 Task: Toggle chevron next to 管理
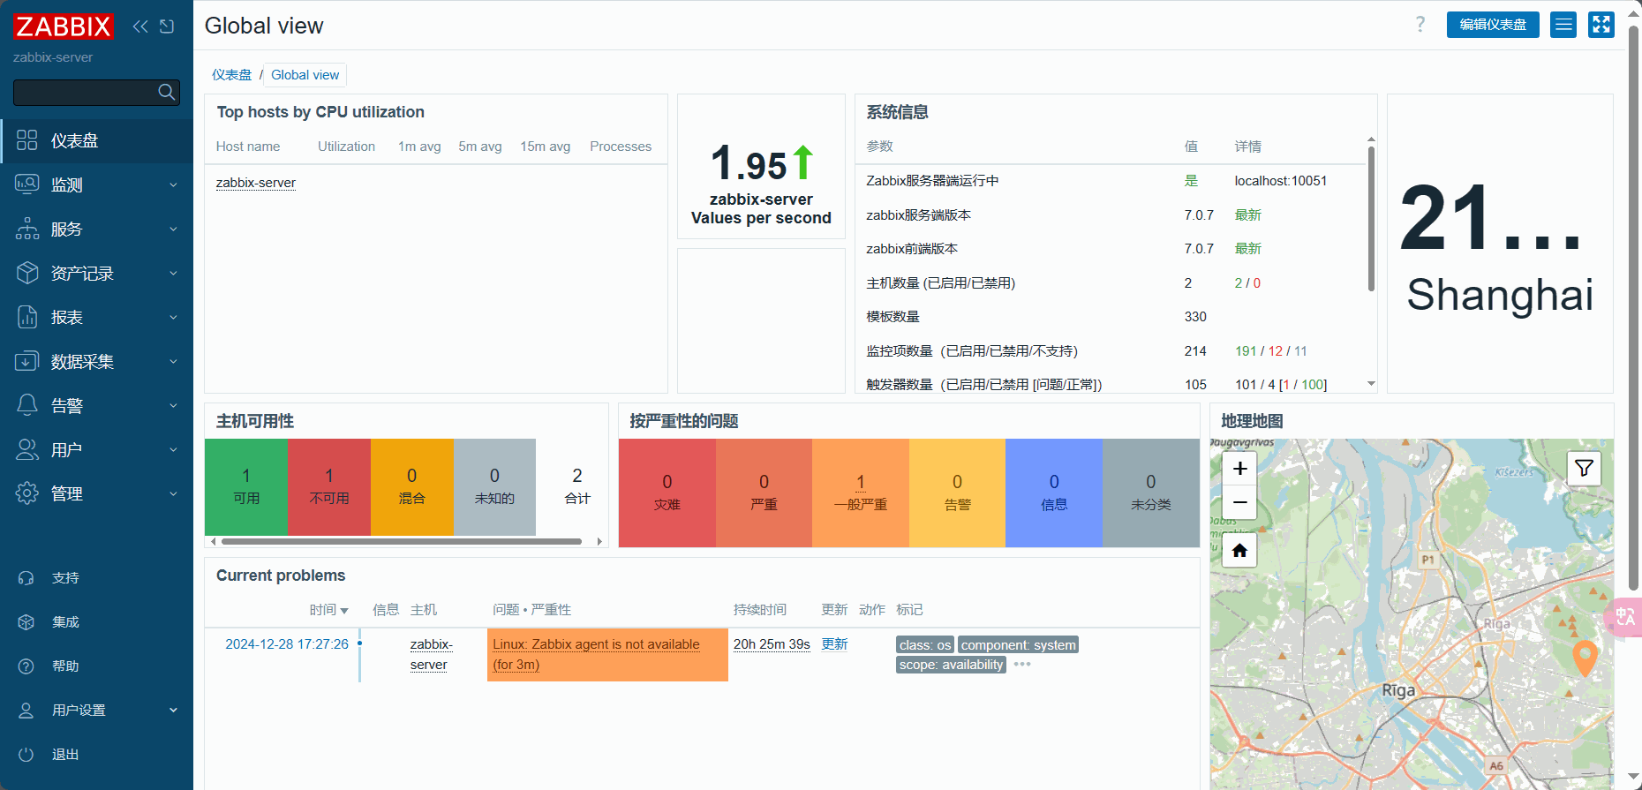click(x=173, y=493)
